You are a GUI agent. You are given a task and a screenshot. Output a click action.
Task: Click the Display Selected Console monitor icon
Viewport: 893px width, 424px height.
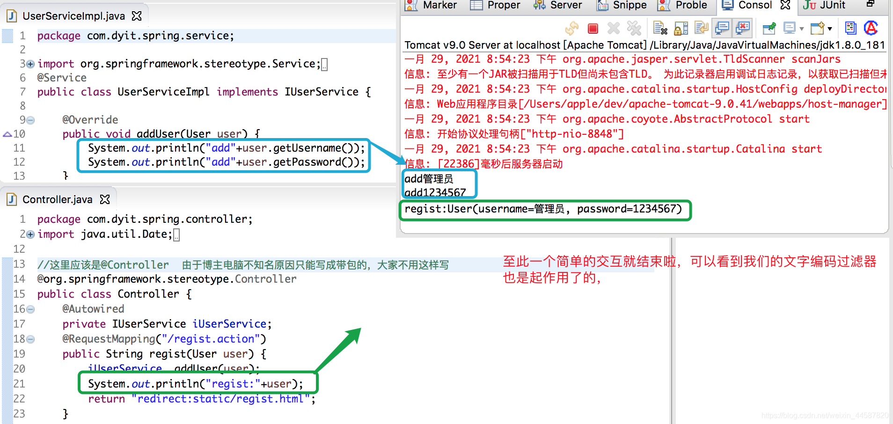tap(790, 29)
